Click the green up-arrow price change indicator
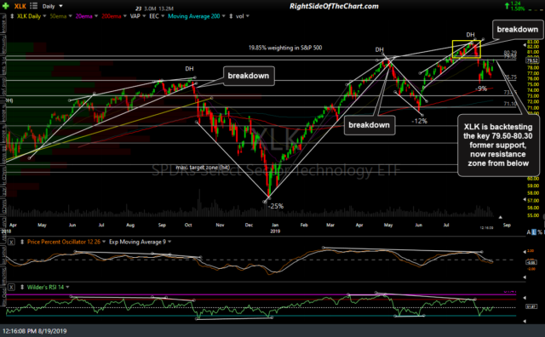This screenshot has width=545, height=337. point(508,5)
